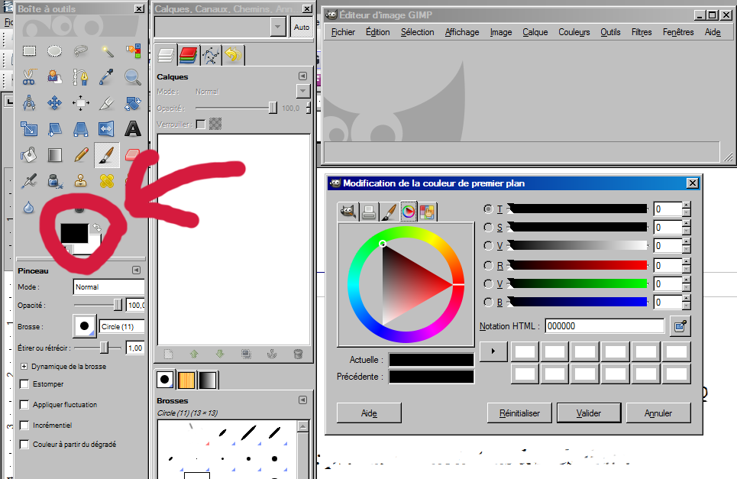Open the Pinceau mode Normal dropdown
This screenshot has width=737, height=479.
[x=108, y=286]
